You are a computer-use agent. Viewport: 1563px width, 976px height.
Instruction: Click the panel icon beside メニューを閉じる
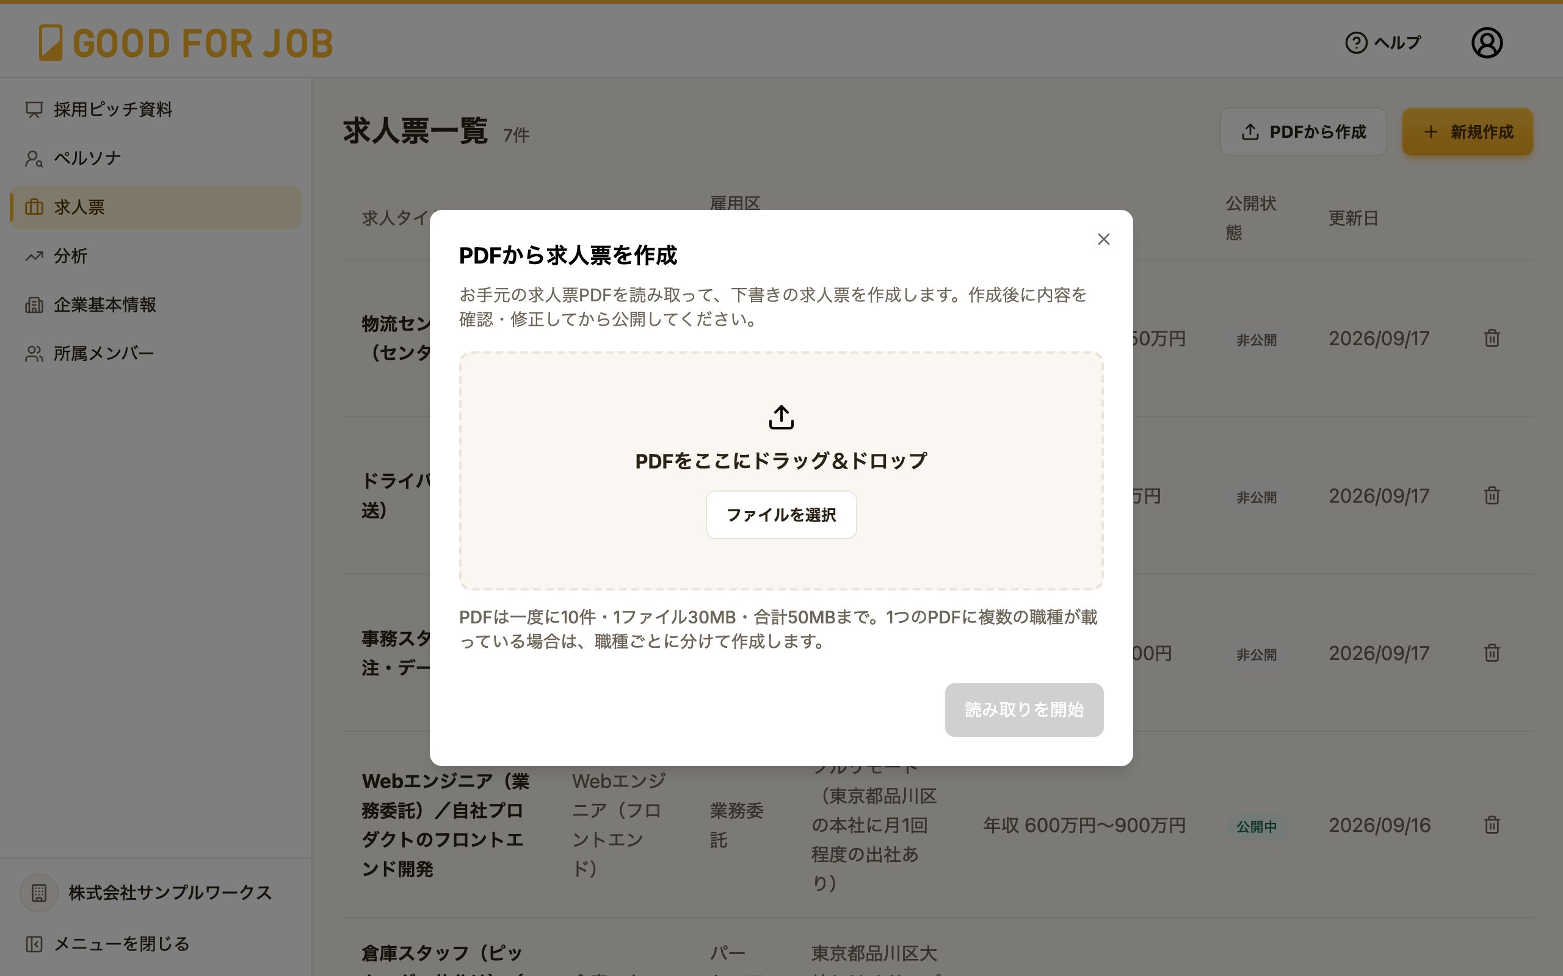[34, 944]
